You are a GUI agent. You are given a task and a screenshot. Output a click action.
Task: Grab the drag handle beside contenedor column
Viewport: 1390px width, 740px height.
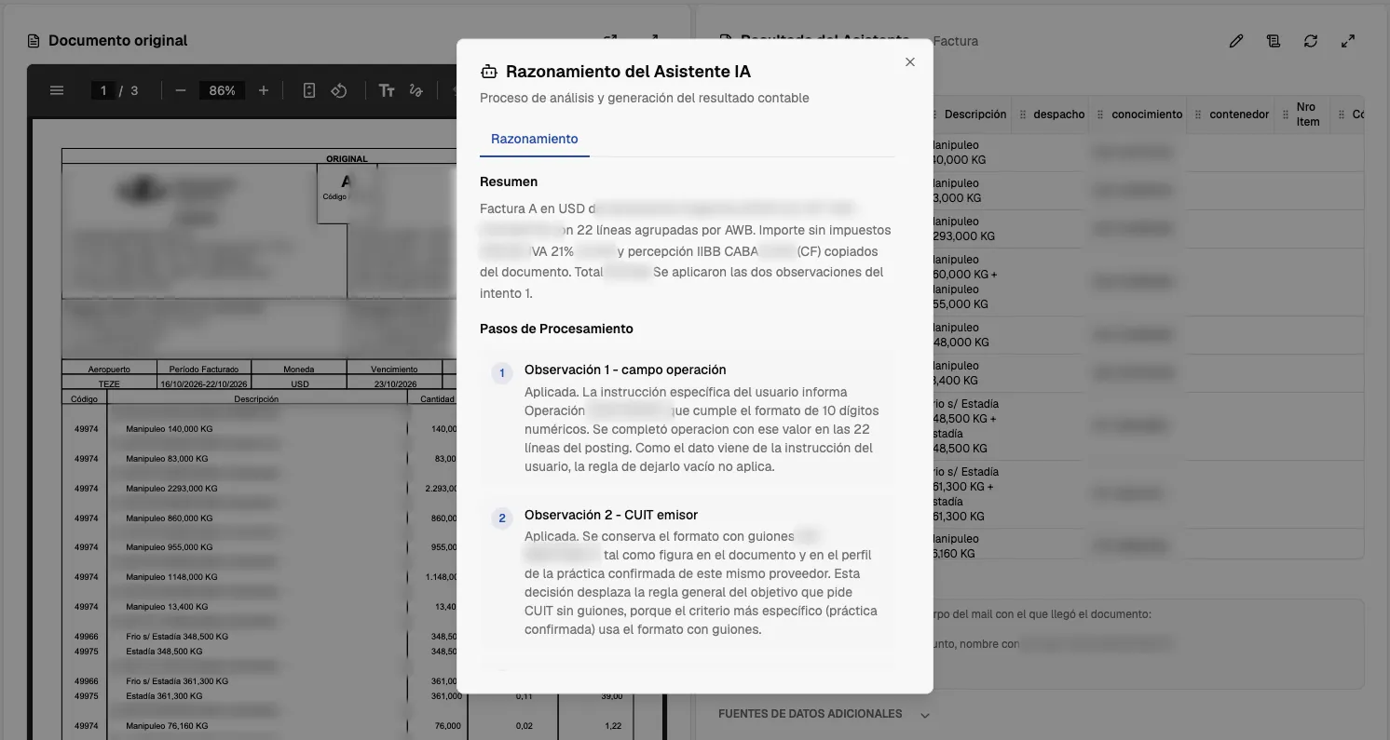1199,114
